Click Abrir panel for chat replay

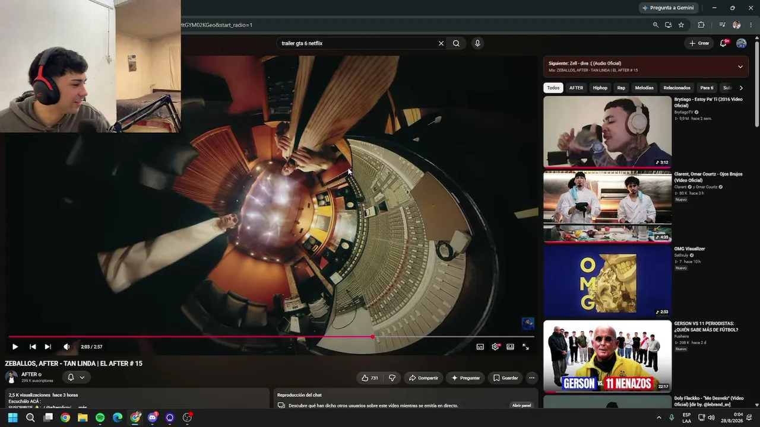click(521, 406)
